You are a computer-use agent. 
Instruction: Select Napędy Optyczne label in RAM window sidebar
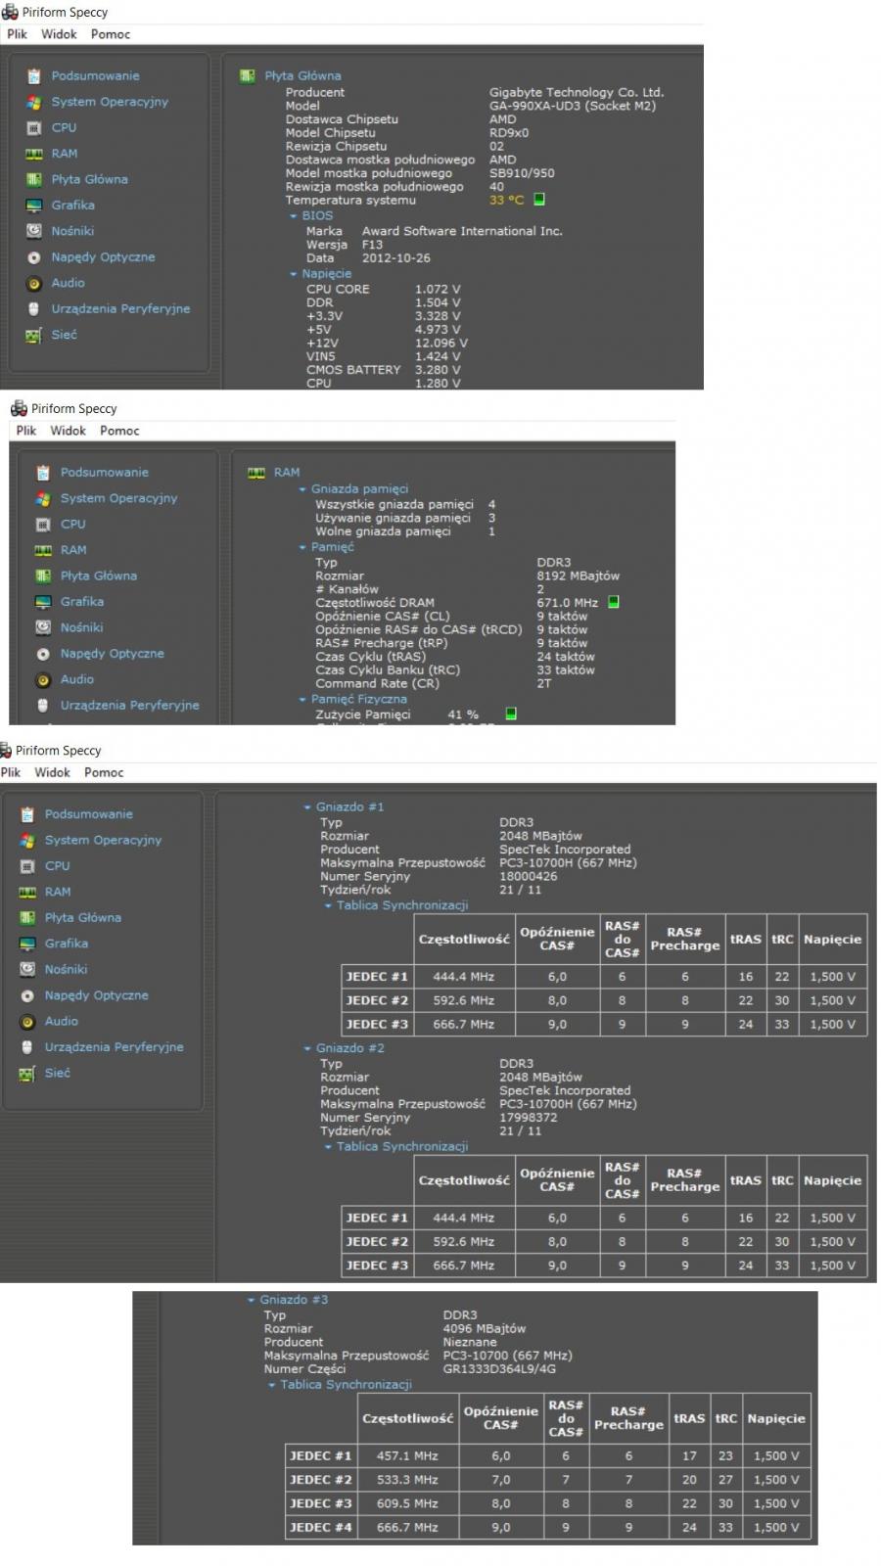(113, 654)
